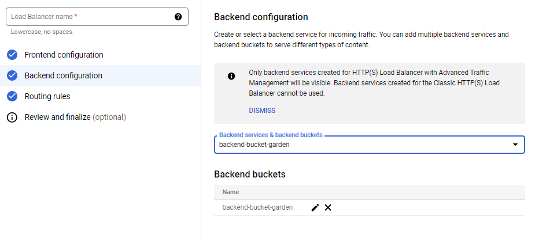Screen dimensions: 535x242
Task: Click the backend-bucket-garden name in the table
Action: (x=257, y=207)
